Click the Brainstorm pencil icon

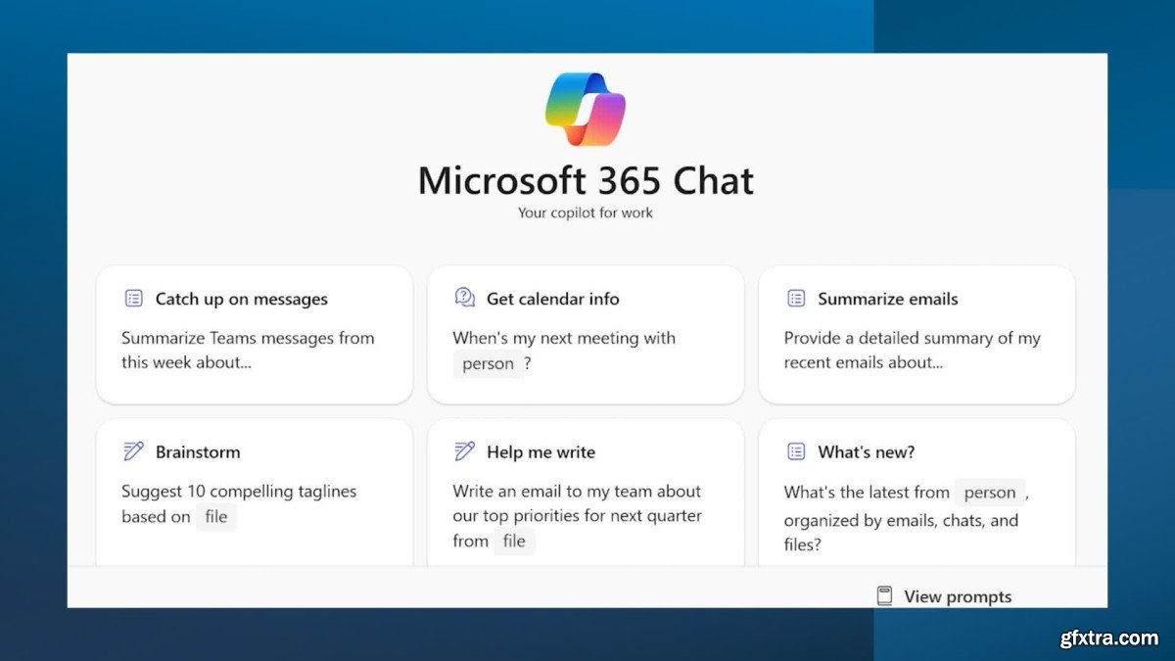click(133, 451)
